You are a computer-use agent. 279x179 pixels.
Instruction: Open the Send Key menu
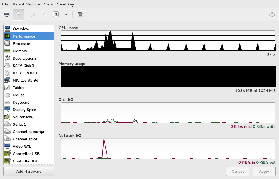[x=65, y=4]
